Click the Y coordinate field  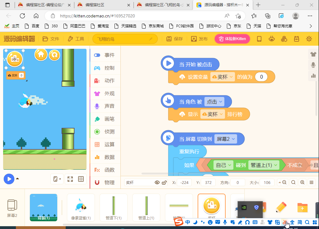pyautogui.click(x=208, y=182)
